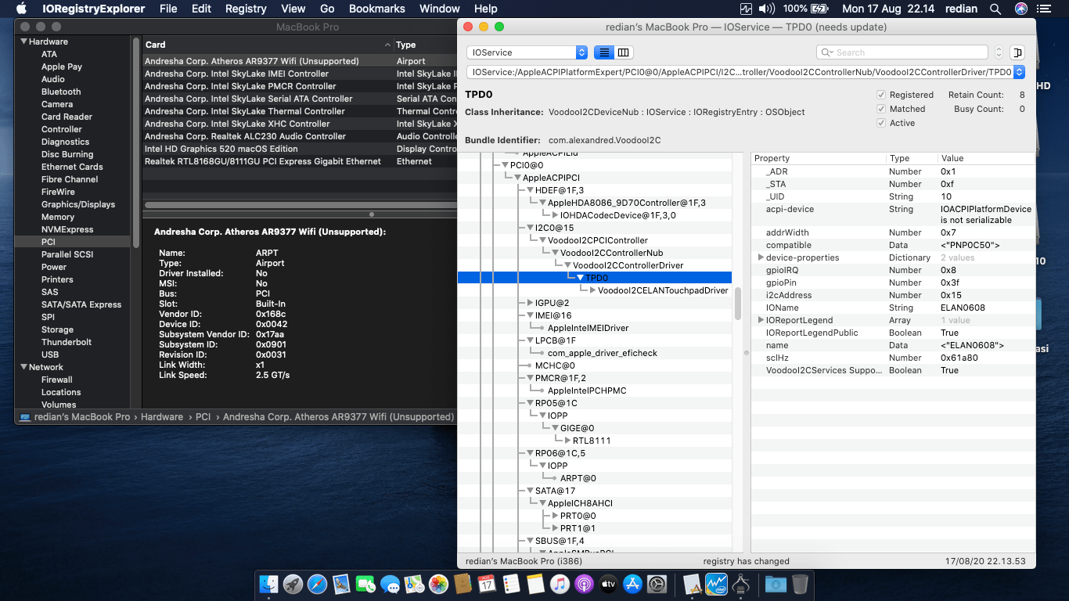
Task: Collapse the HDEF@1F,3 tree node
Action: point(530,190)
